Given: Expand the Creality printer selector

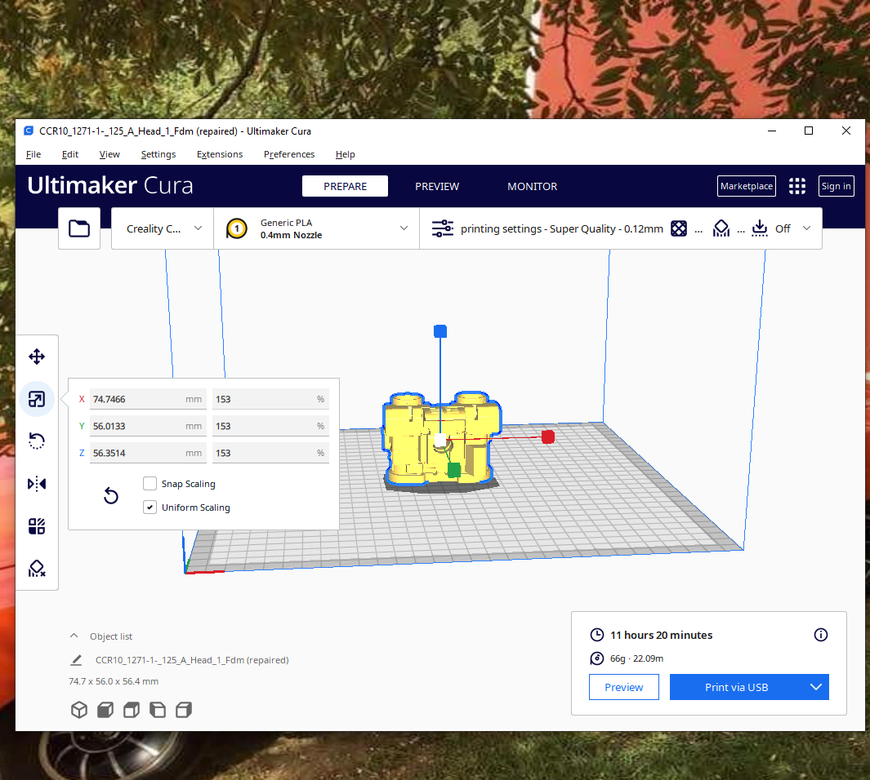Looking at the screenshot, I should (163, 228).
